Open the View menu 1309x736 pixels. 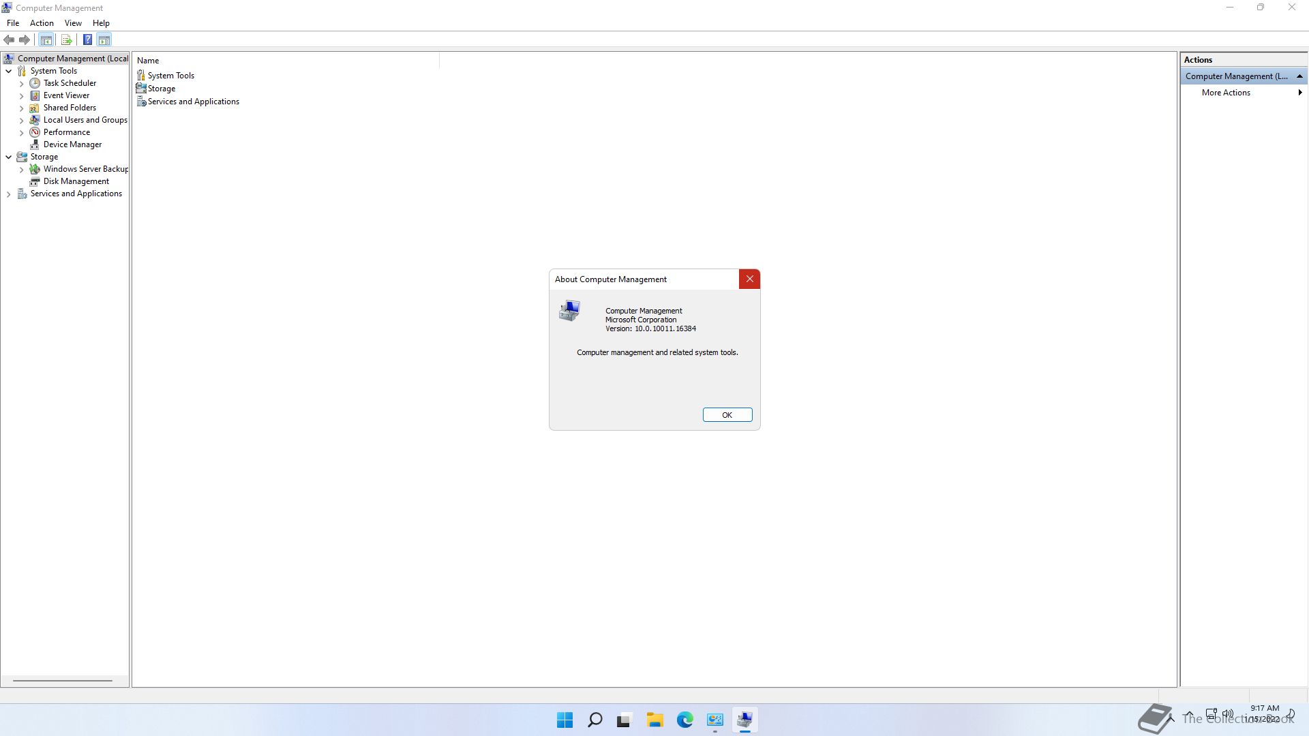[x=73, y=22]
